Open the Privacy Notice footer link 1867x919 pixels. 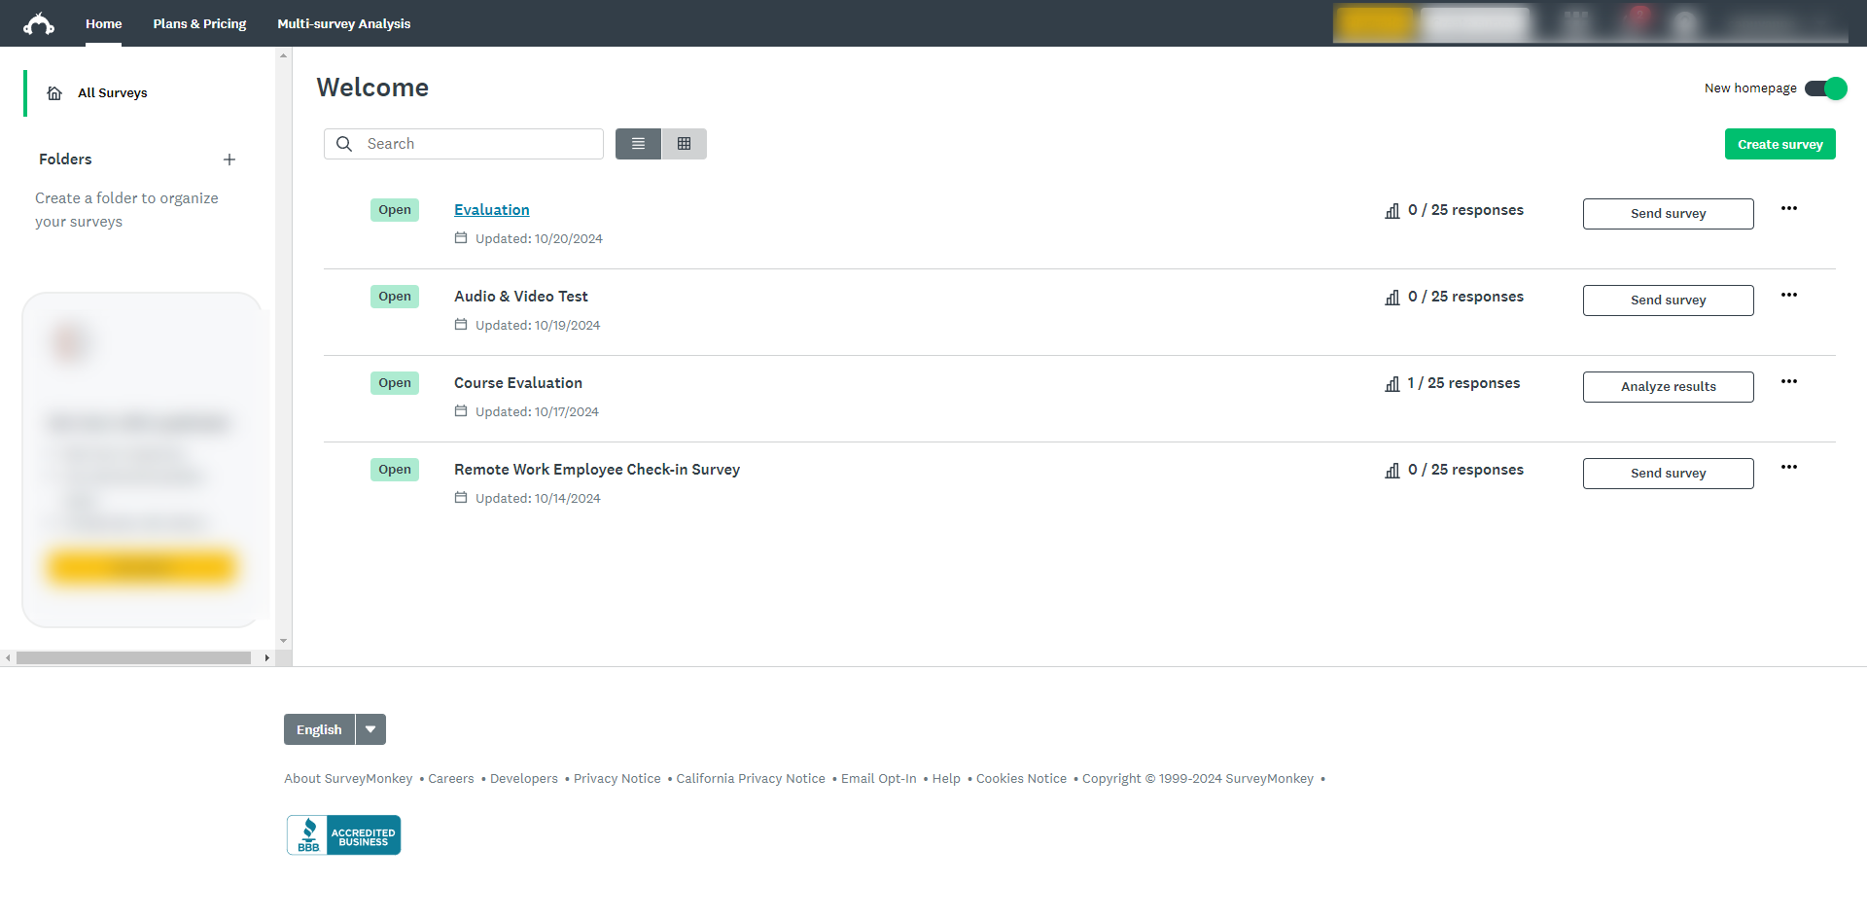click(x=617, y=779)
